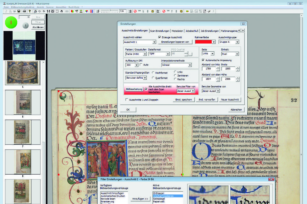Screen dimensions: 307x204
Task: Click the large green scan start button
Action: (11, 23)
